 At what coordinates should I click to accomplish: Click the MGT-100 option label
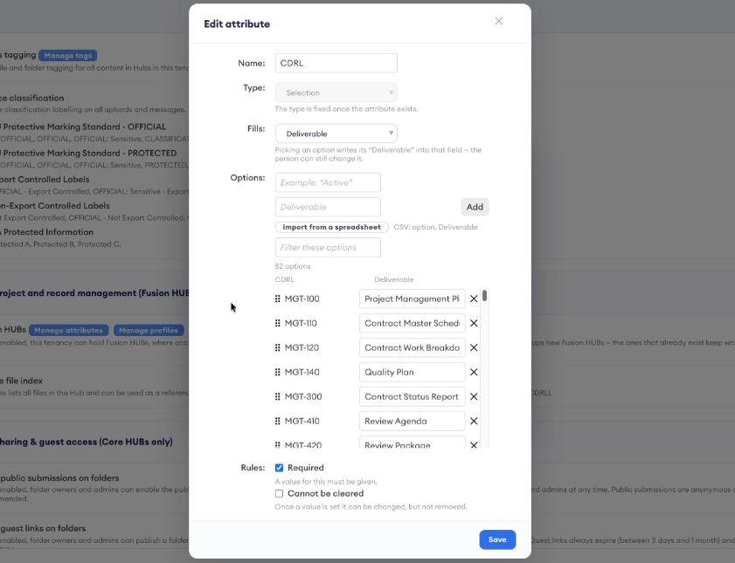pos(302,299)
